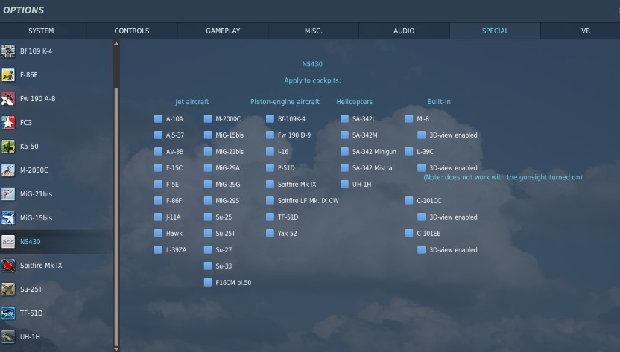
Task: Toggle the Fw 190 D-9 checkbox
Action: pyautogui.click(x=270, y=135)
